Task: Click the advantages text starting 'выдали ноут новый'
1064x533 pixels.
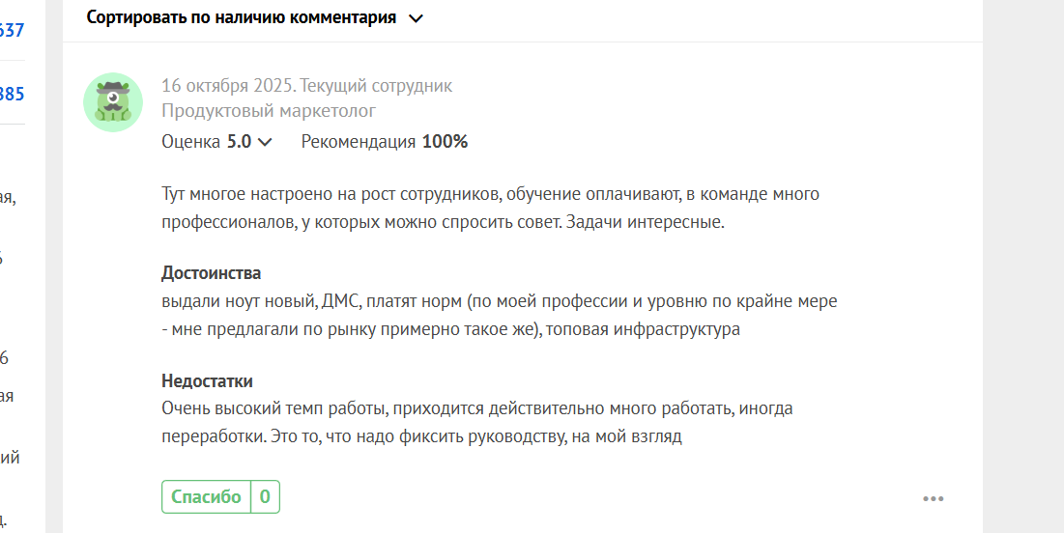Action: coord(499,315)
